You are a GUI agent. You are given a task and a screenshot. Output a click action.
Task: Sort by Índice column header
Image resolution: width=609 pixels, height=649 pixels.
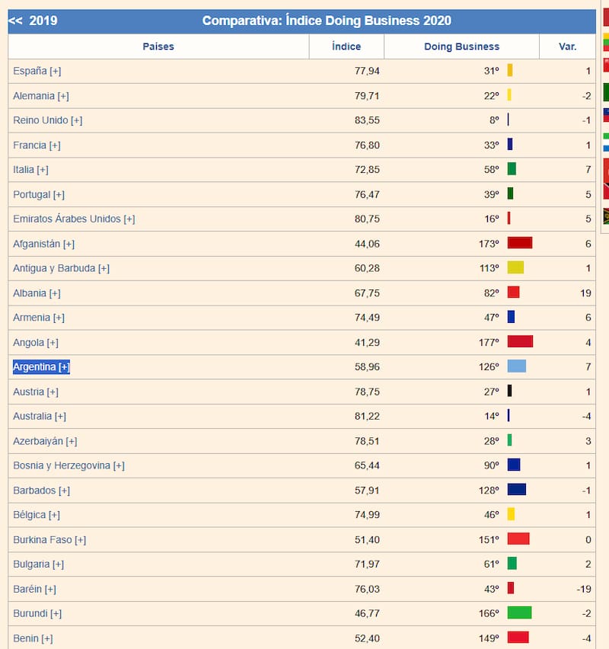coord(346,46)
